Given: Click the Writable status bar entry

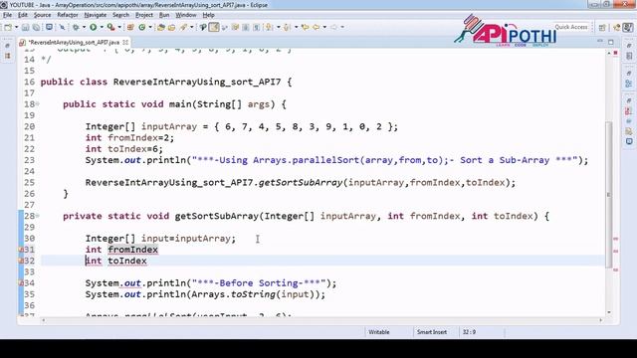Looking at the screenshot, I should (379, 332).
